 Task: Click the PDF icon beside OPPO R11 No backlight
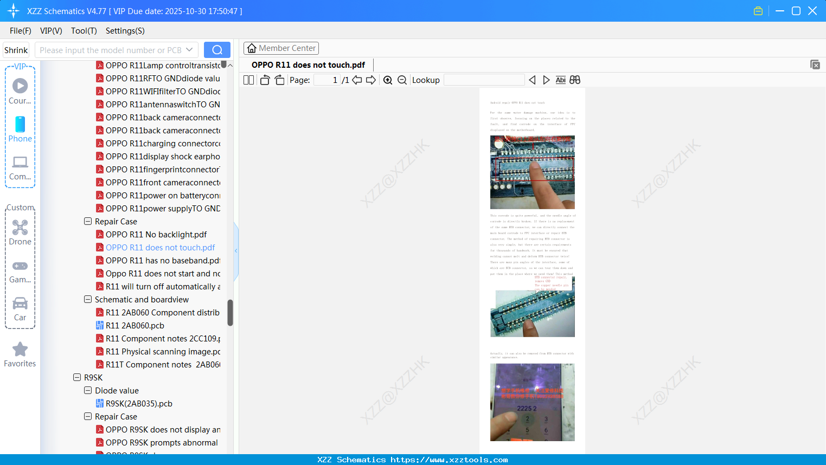click(x=100, y=235)
